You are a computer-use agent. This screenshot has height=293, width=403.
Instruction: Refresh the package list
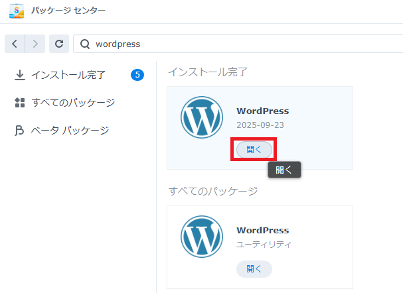(59, 44)
